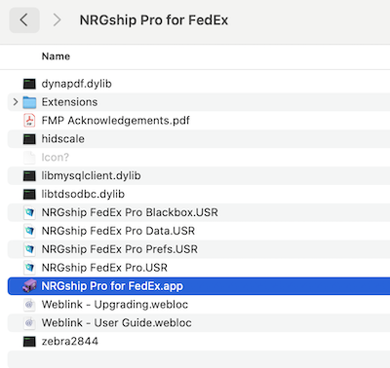The width and height of the screenshot is (390, 368).
Task: Select the FMP Acknowledgements.pdf icon
Action: click(29, 121)
